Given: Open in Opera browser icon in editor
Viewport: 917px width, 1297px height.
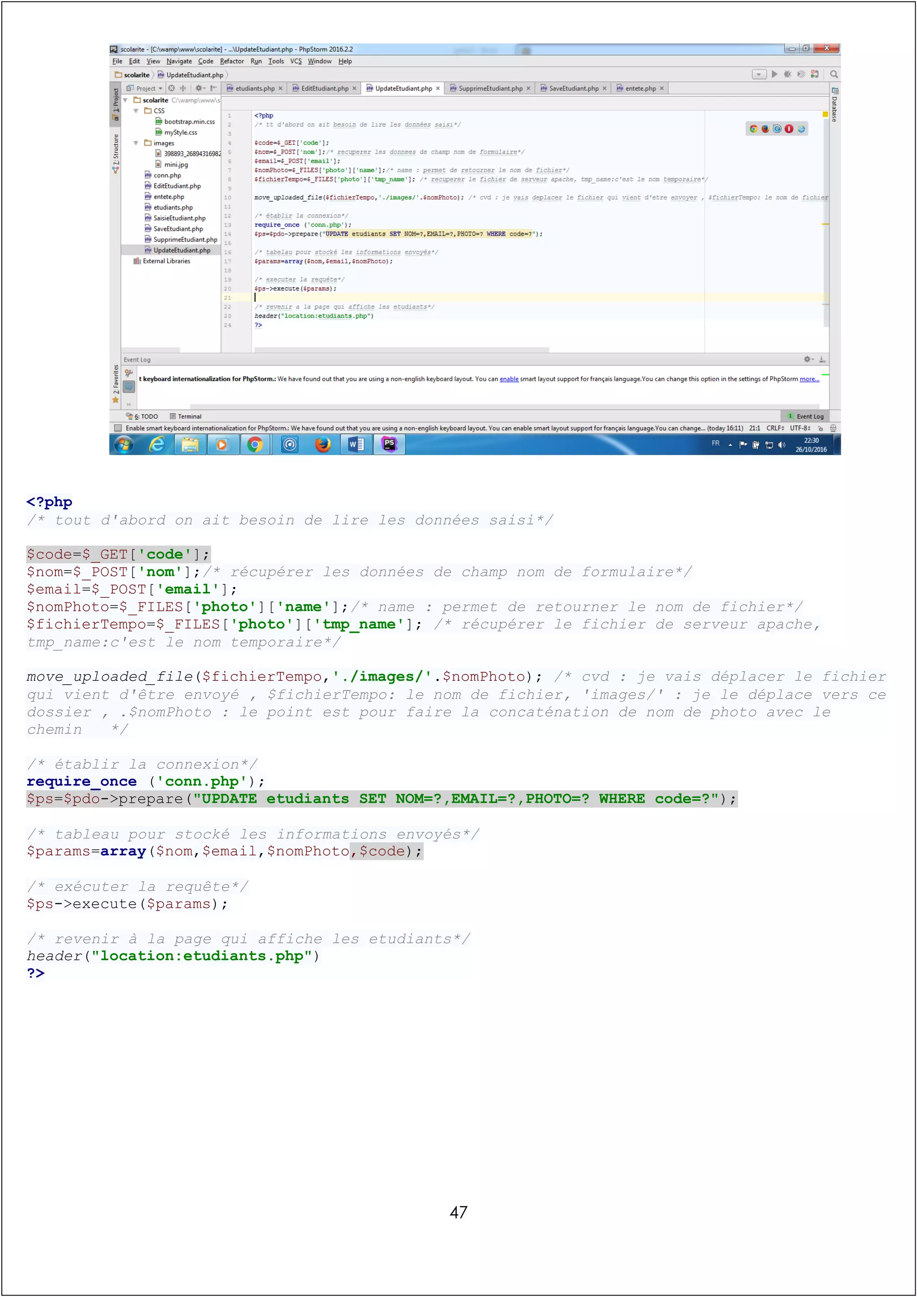Looking at the screenshot, I should (789, 129).
